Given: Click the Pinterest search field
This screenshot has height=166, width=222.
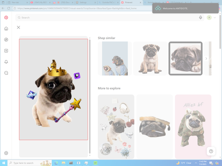Looking at the screenshot, I should point(110,18).
